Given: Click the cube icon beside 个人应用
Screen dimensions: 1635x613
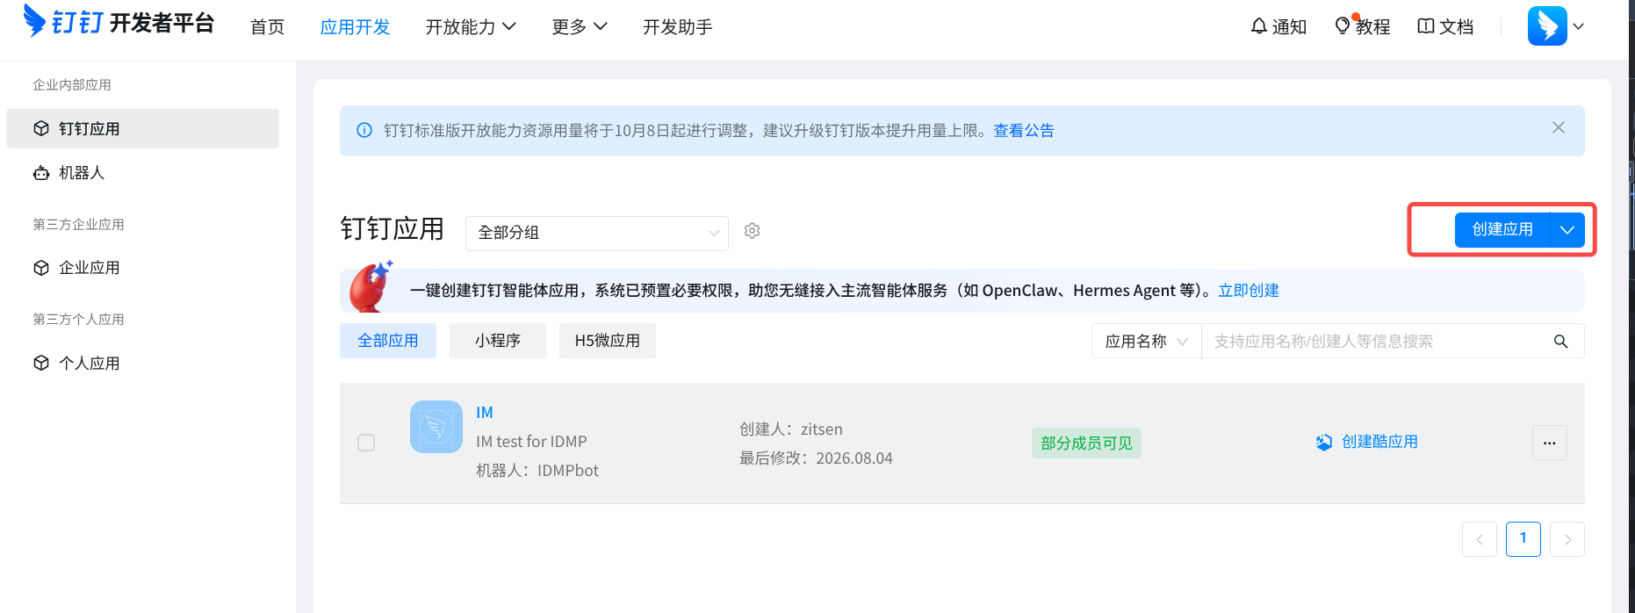Looking at the screenshot, I should pos(41,363).
